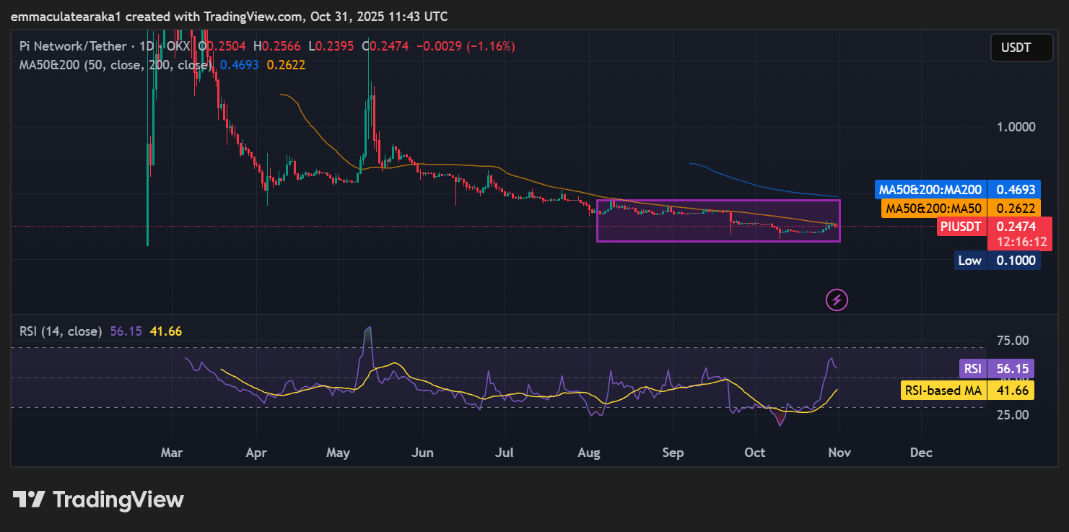Click the lightning bolt instant trading icon
Screen dimensions: 1069x532
pyautogui.click(x=836, y=300)
